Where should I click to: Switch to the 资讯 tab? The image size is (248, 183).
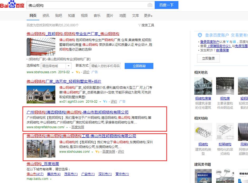point(46,16)
